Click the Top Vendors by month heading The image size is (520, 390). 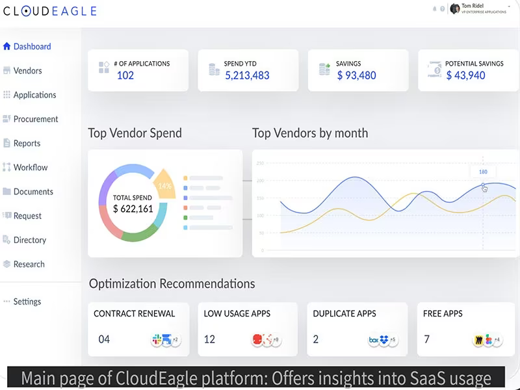click(310, 133)
